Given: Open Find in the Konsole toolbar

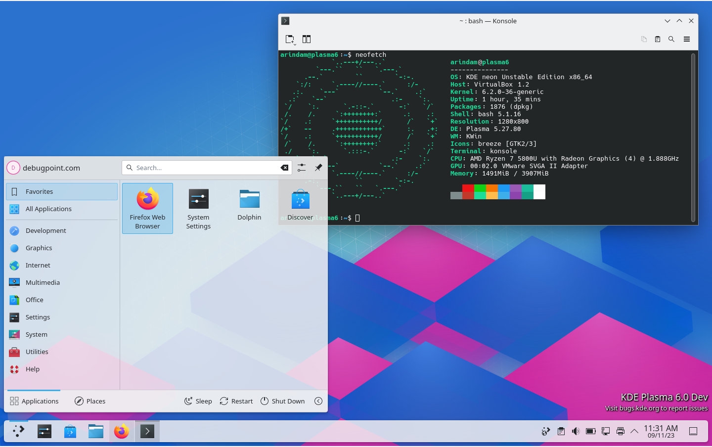Looking at the screenshot, I should point(671,39).
